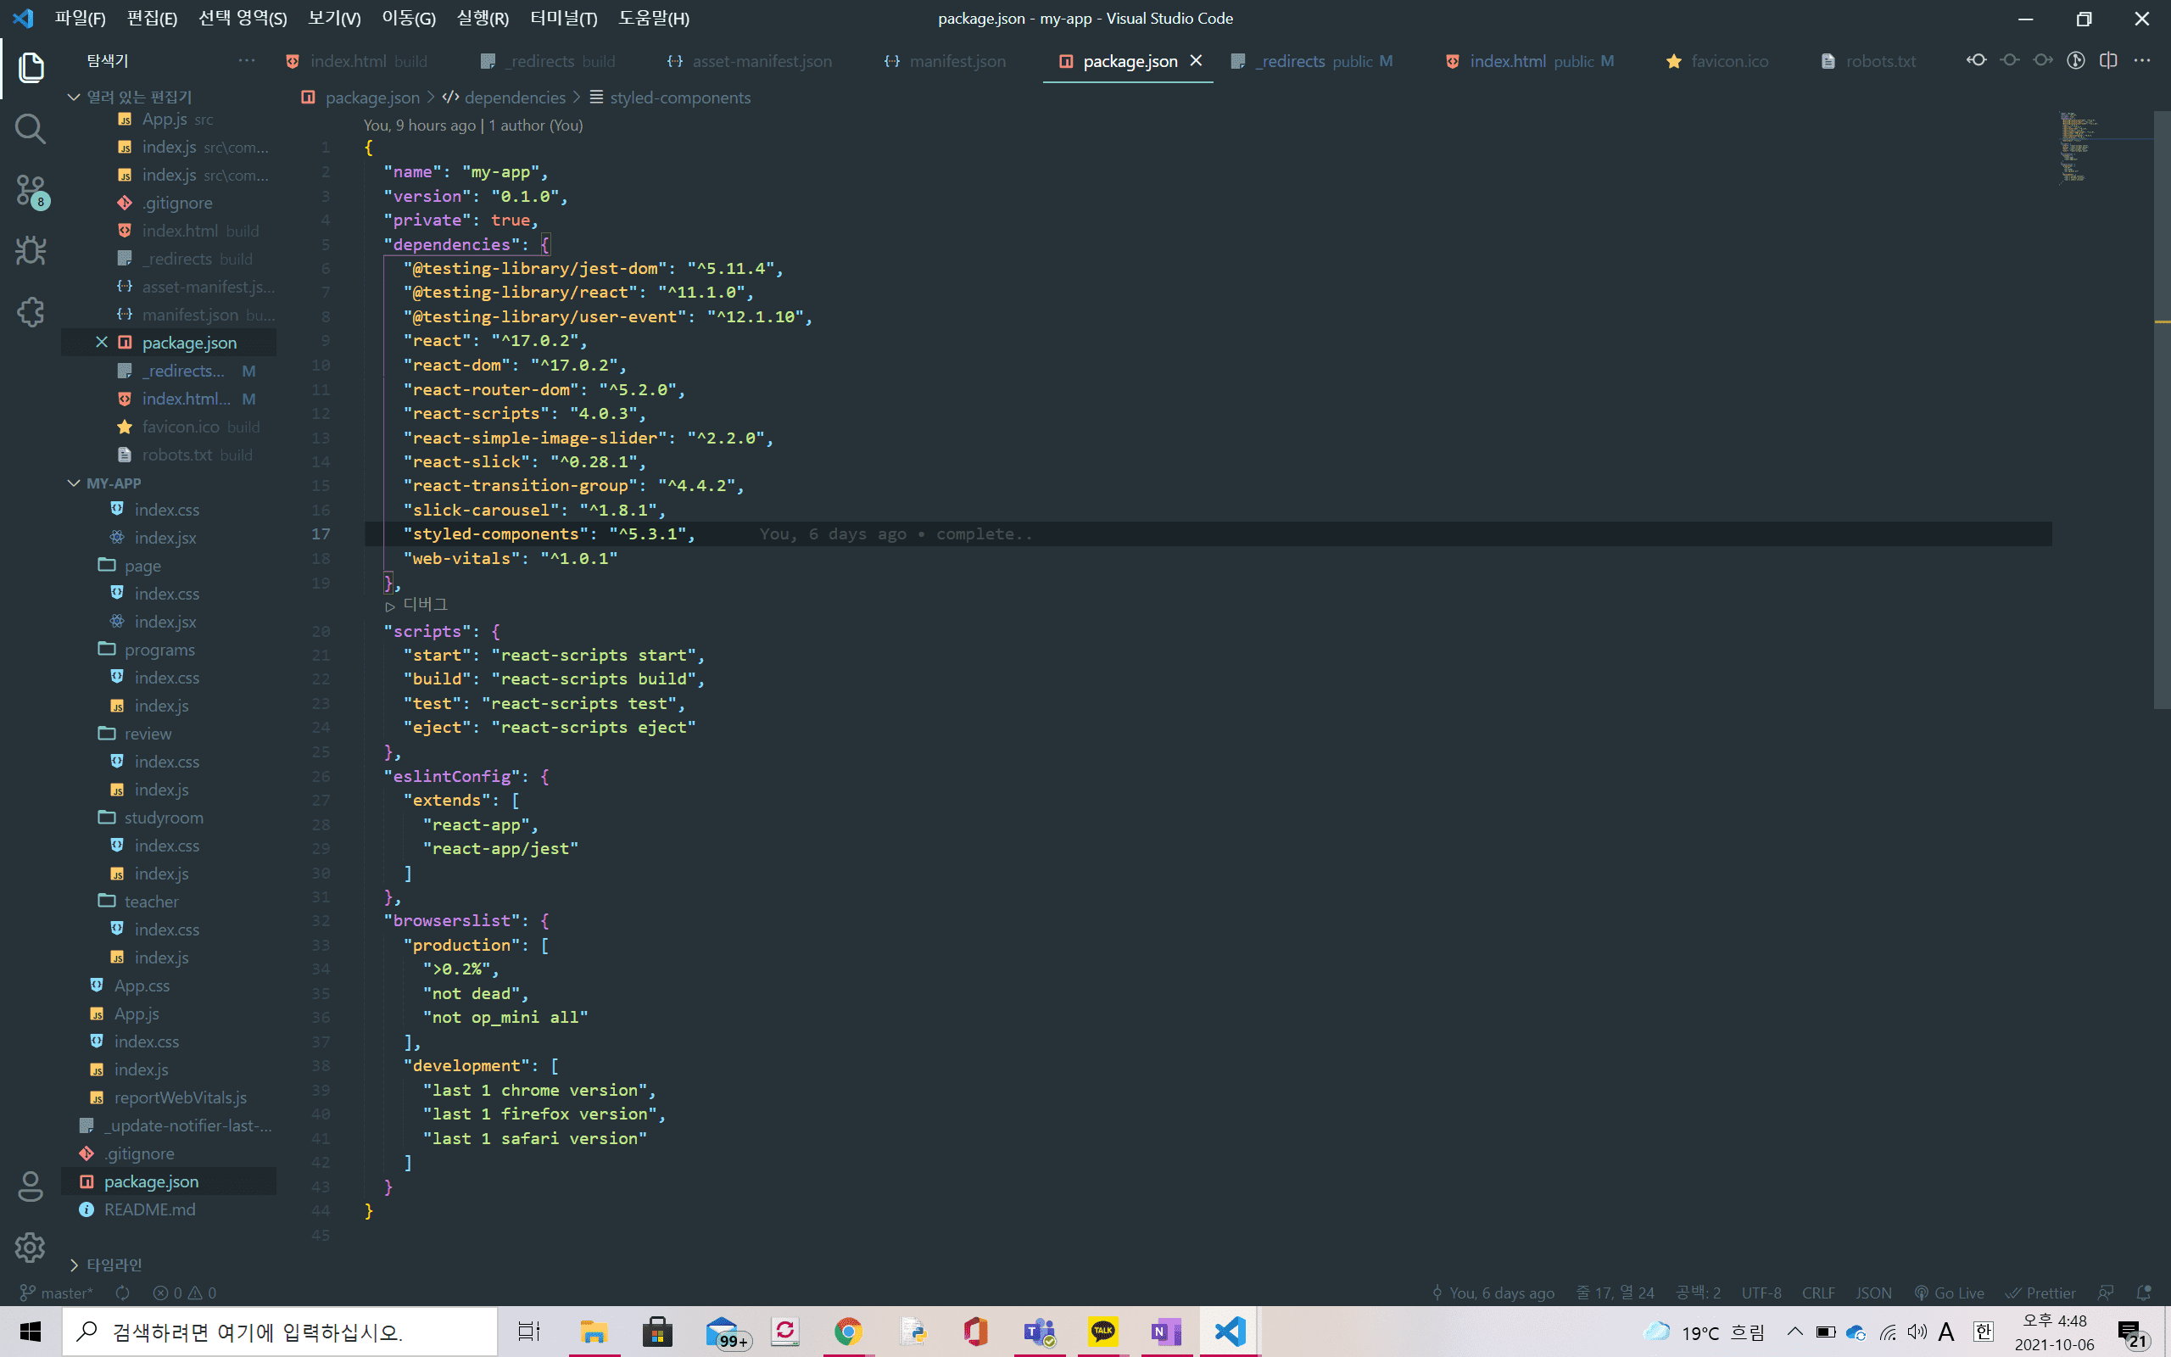The image size is (2171, 1357).
Task: Open the Search view in activity bar
Action: pyautogui.click(x=31, y=129)
